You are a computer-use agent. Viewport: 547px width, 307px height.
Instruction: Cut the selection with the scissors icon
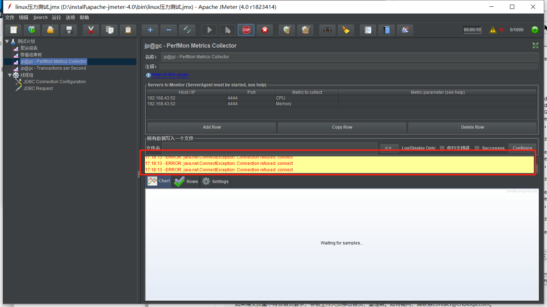[91, 30]
